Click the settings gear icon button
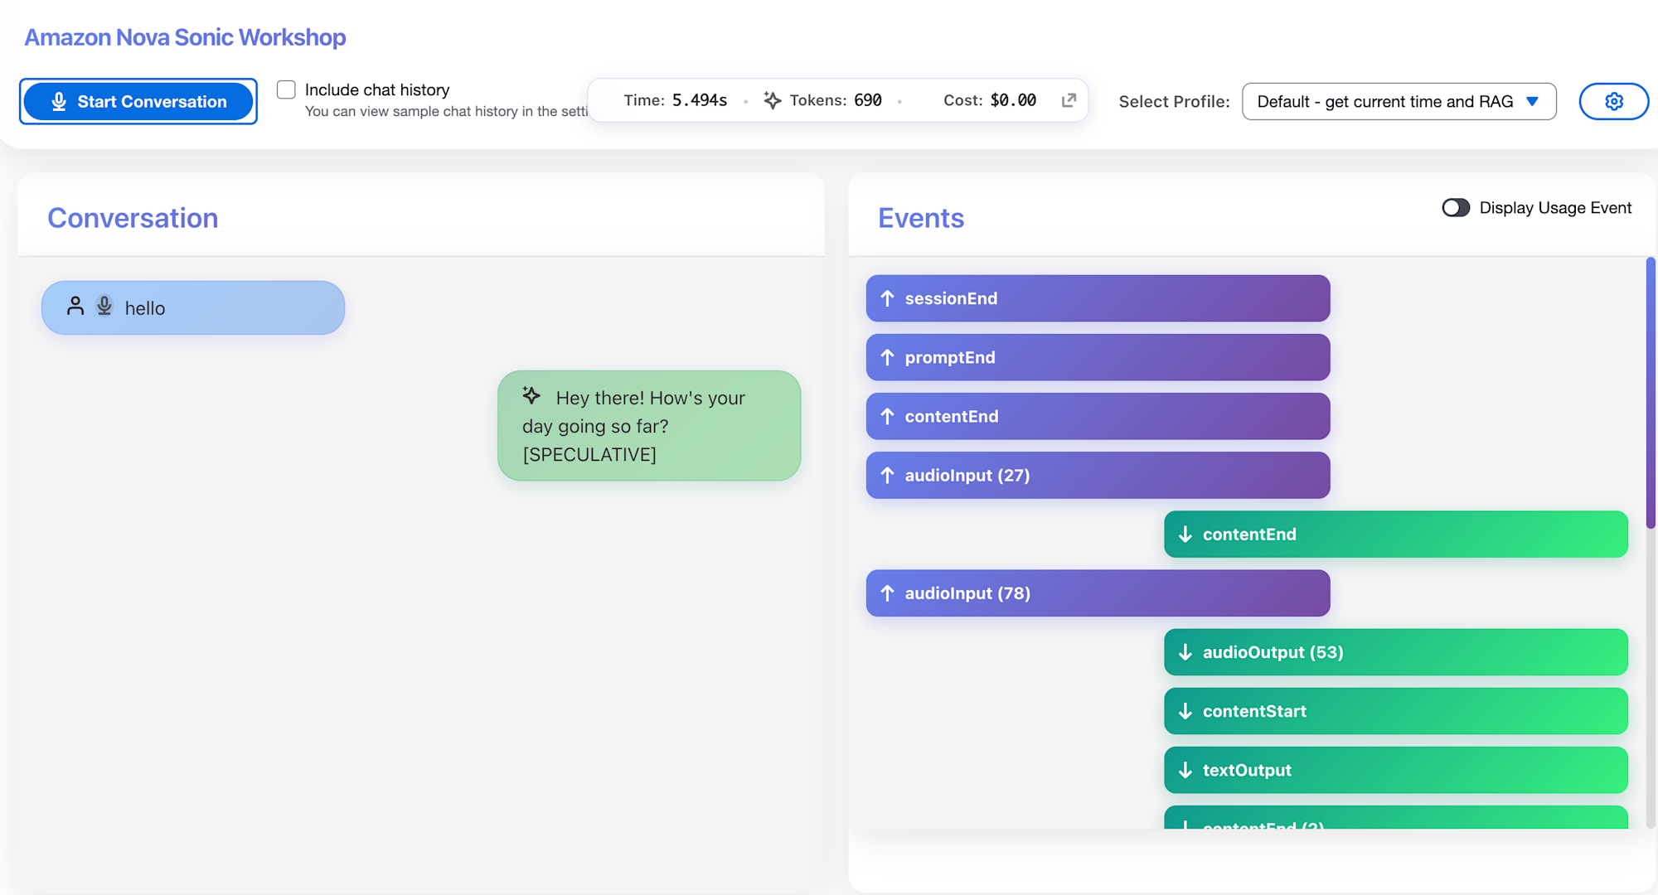 [1613, 101]
